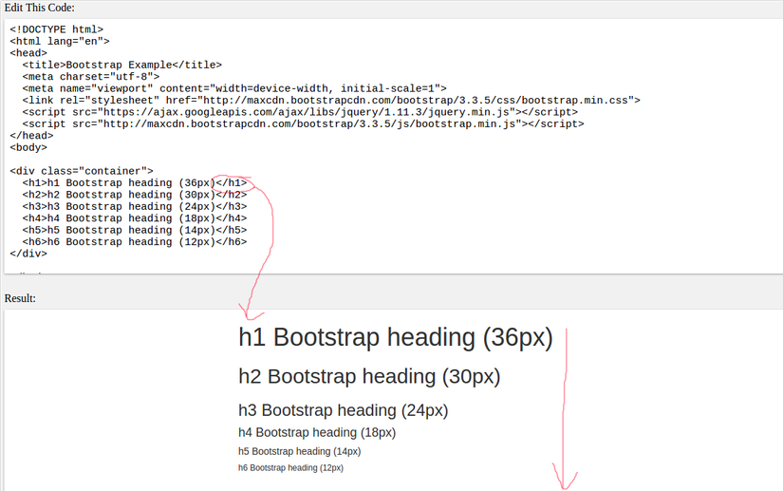783x491 pixels.
Task: Click the meta viewport line
Action: (234, 88)
